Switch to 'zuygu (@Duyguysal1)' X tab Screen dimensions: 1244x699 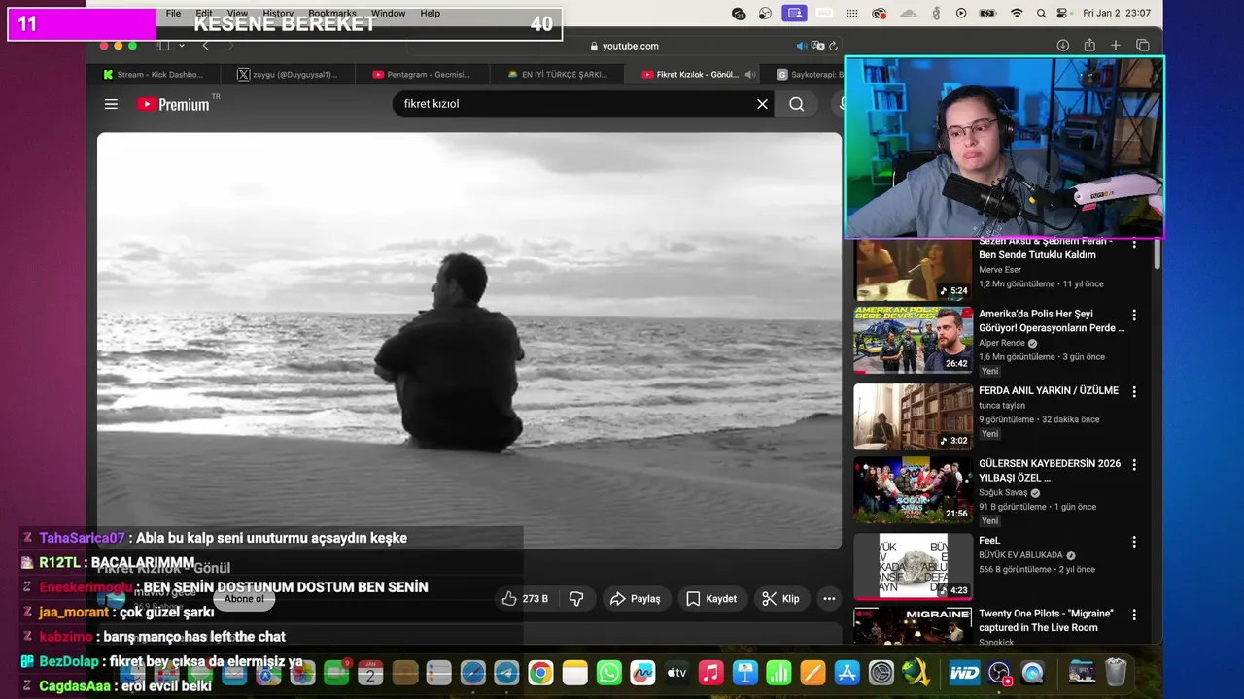pos(288,74)
